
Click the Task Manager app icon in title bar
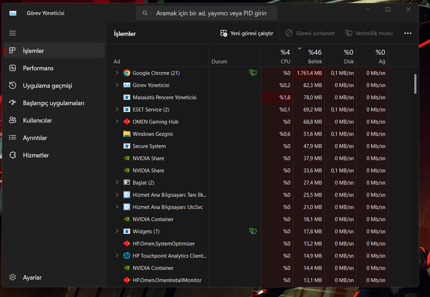coord(13,13)
